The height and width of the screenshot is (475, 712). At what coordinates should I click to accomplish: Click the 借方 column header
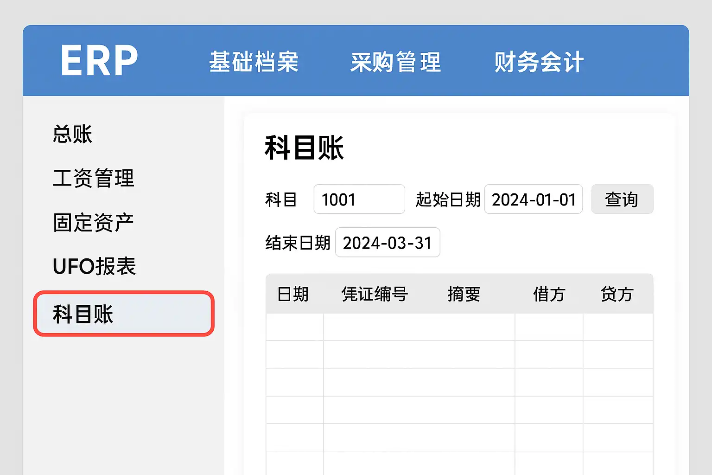pos(549,294)
